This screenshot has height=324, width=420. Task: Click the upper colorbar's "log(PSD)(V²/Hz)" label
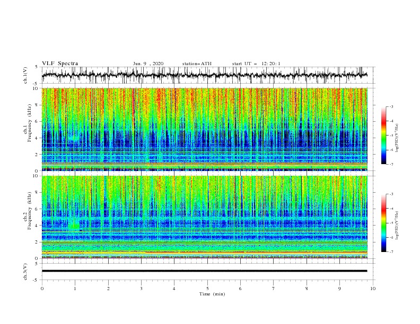[x=397, y=138]
